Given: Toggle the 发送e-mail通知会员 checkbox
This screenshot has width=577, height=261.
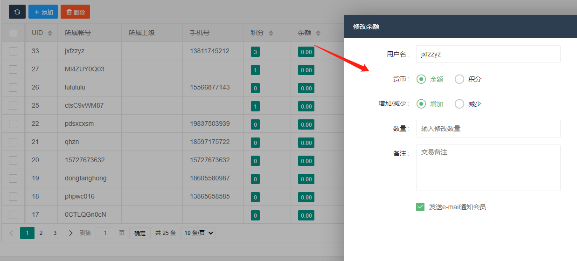Looking at the screenshot, I should coord(420,207).
